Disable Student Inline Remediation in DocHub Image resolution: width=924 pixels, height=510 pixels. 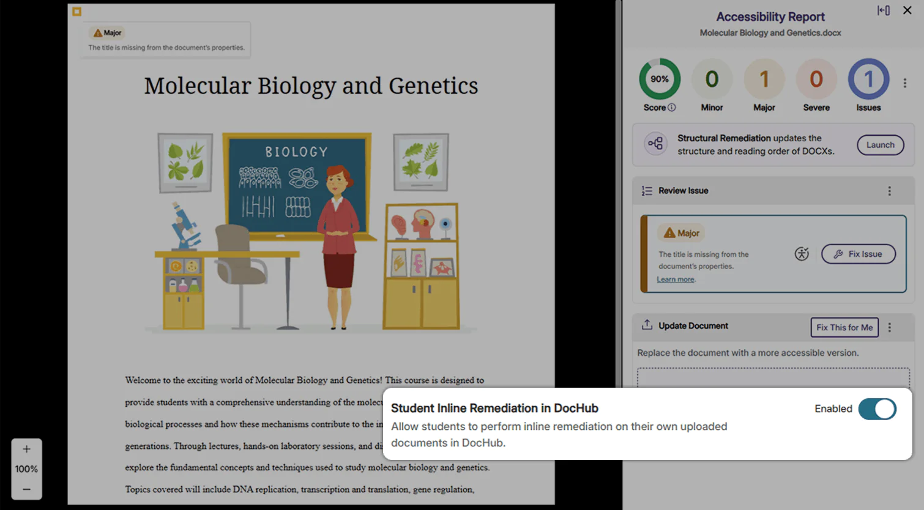click(x=877, y=409)
